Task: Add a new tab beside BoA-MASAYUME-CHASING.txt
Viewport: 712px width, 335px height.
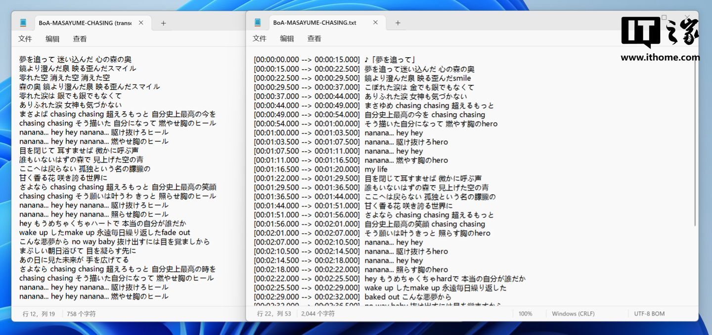Action: coord(398,23)
